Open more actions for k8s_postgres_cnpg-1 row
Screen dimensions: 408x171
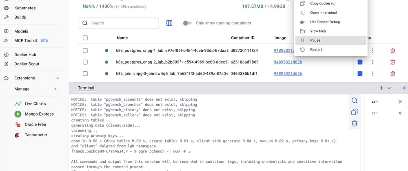[373, 50]
